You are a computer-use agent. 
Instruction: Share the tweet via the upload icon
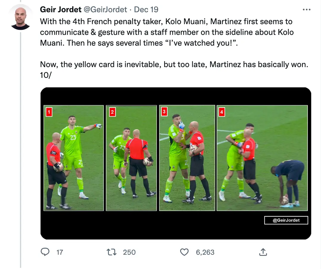263,252
